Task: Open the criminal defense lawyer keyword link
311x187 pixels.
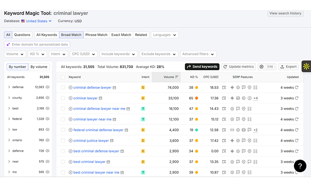Action: click(x=92, y=87)
